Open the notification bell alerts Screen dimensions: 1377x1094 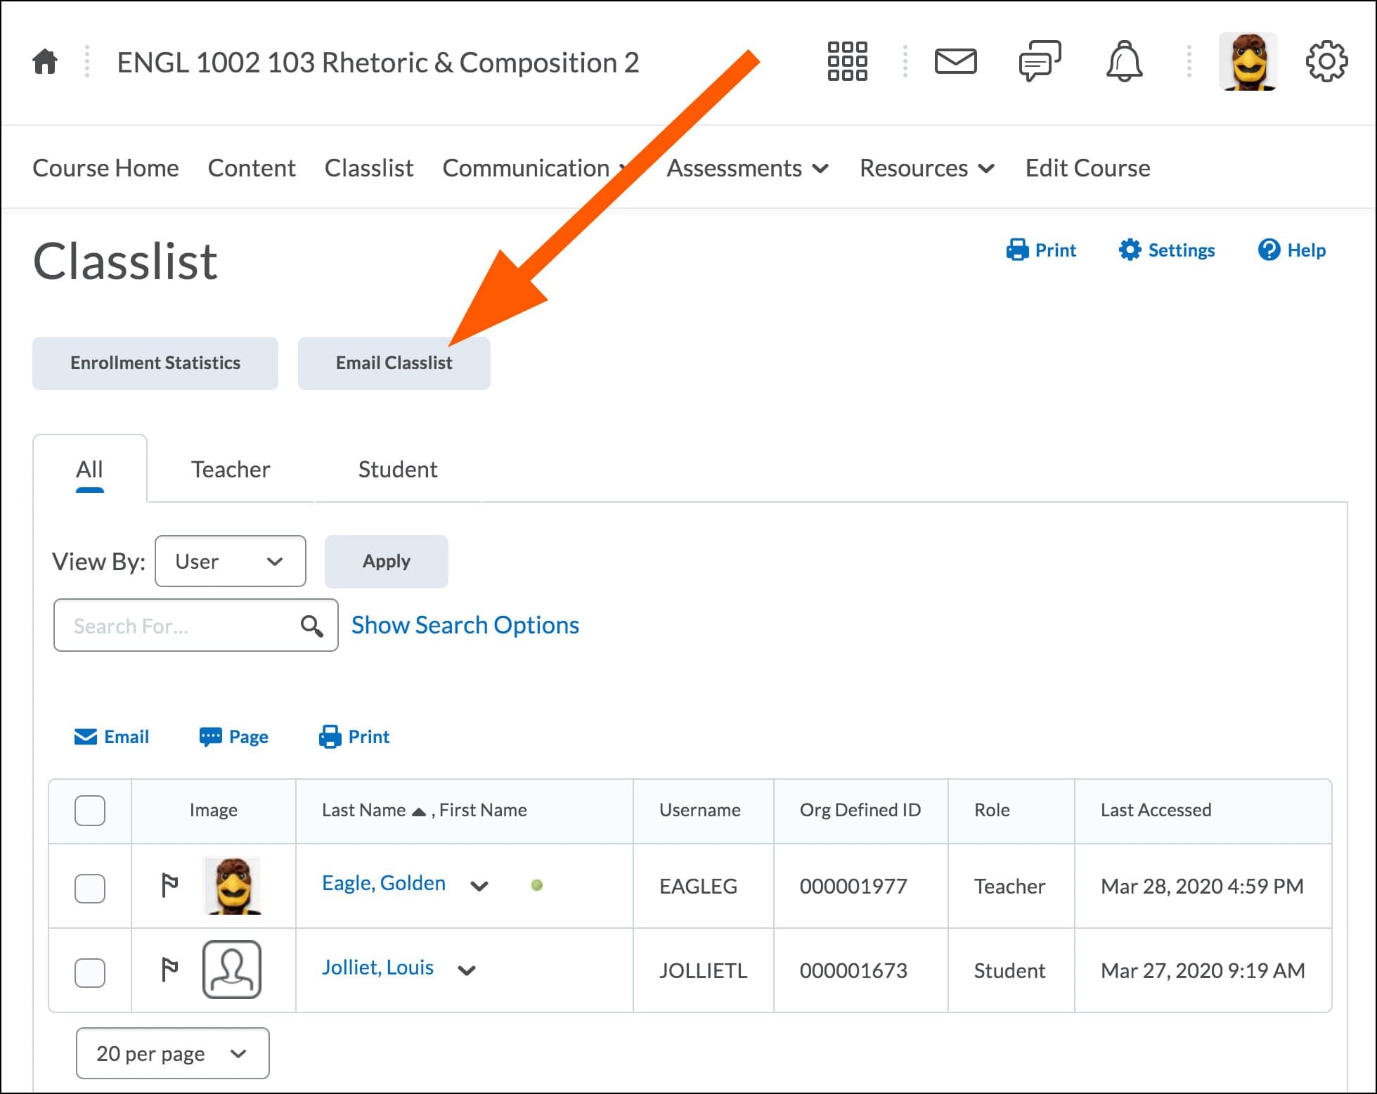coord(1124,62)
